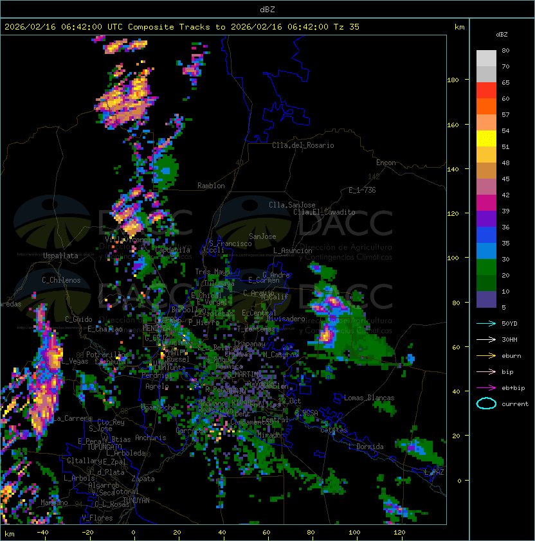
Task: Click the 'Tres_Mayo' place label
Action: click(212, 272)
